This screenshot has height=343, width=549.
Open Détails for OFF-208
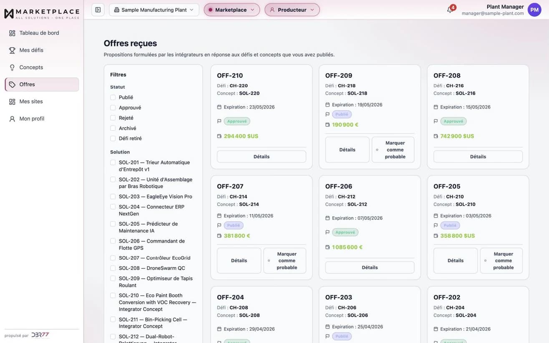coord(478,156)
